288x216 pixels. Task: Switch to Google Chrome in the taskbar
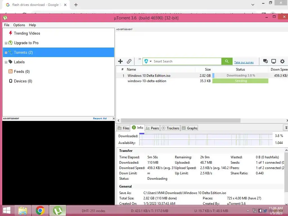pos(40,210)
